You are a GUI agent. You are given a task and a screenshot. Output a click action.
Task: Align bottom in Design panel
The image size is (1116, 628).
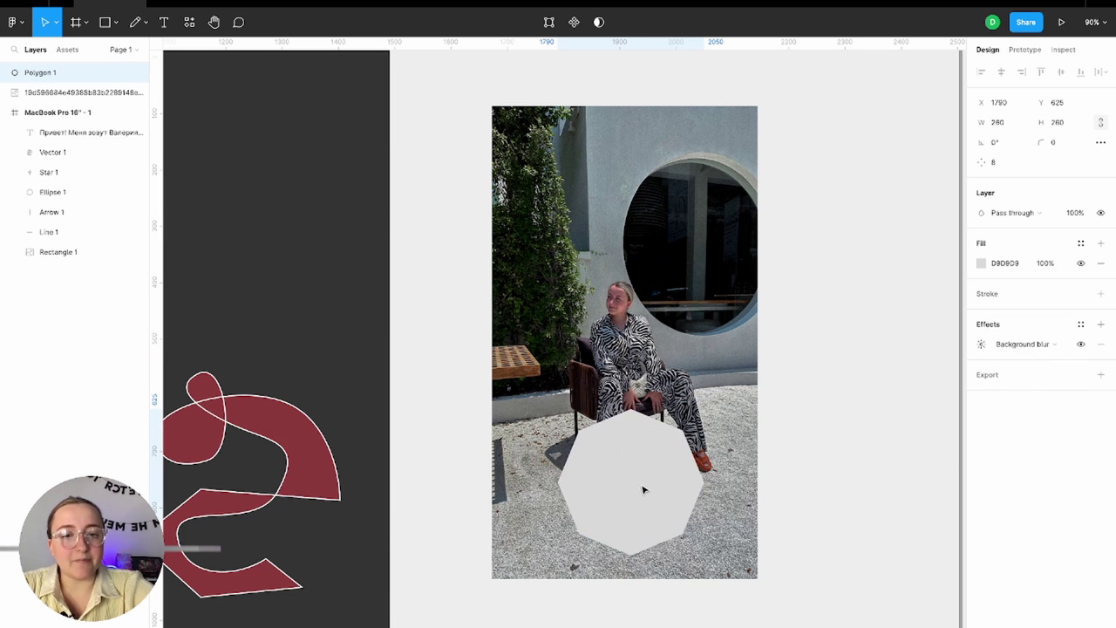(1081, 72)
